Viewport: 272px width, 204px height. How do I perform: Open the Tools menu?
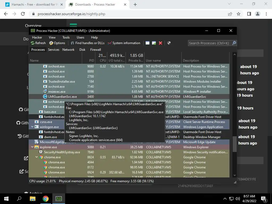(66, 37)
